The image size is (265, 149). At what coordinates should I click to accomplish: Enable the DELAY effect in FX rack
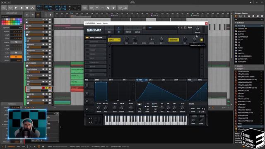(87, 58)
